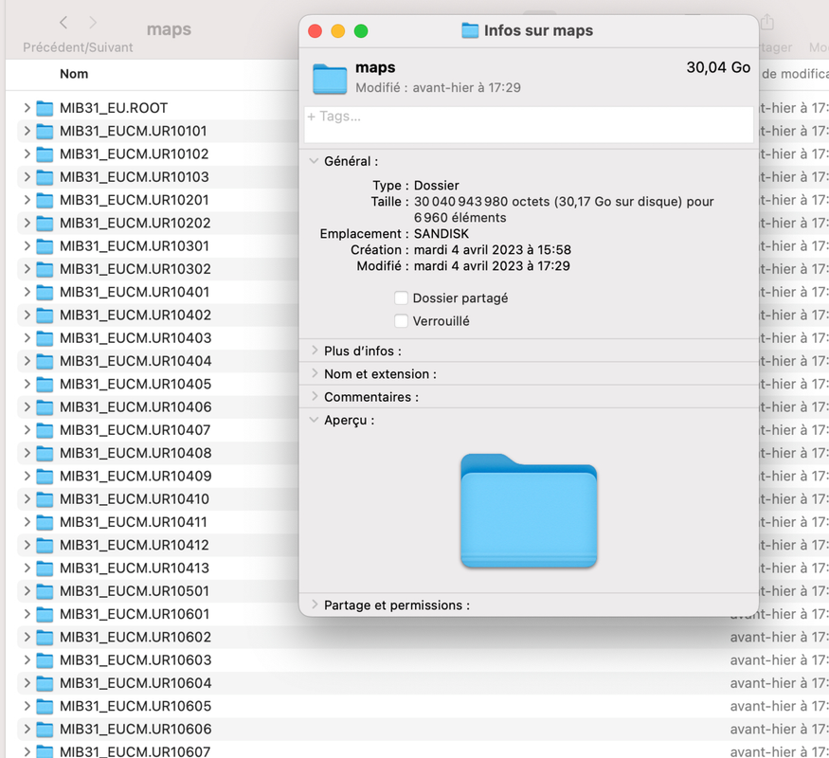
Task: Expand Partage et permissions section
Action: pyautogui.click(x=315, y=605)
